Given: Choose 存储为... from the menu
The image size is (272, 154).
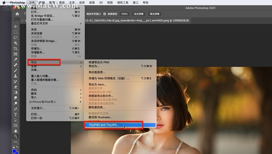Looking at the screenshot, I should click(56, 49).
